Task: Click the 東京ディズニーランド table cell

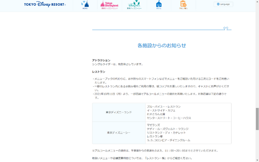Action: pos(119,113)
